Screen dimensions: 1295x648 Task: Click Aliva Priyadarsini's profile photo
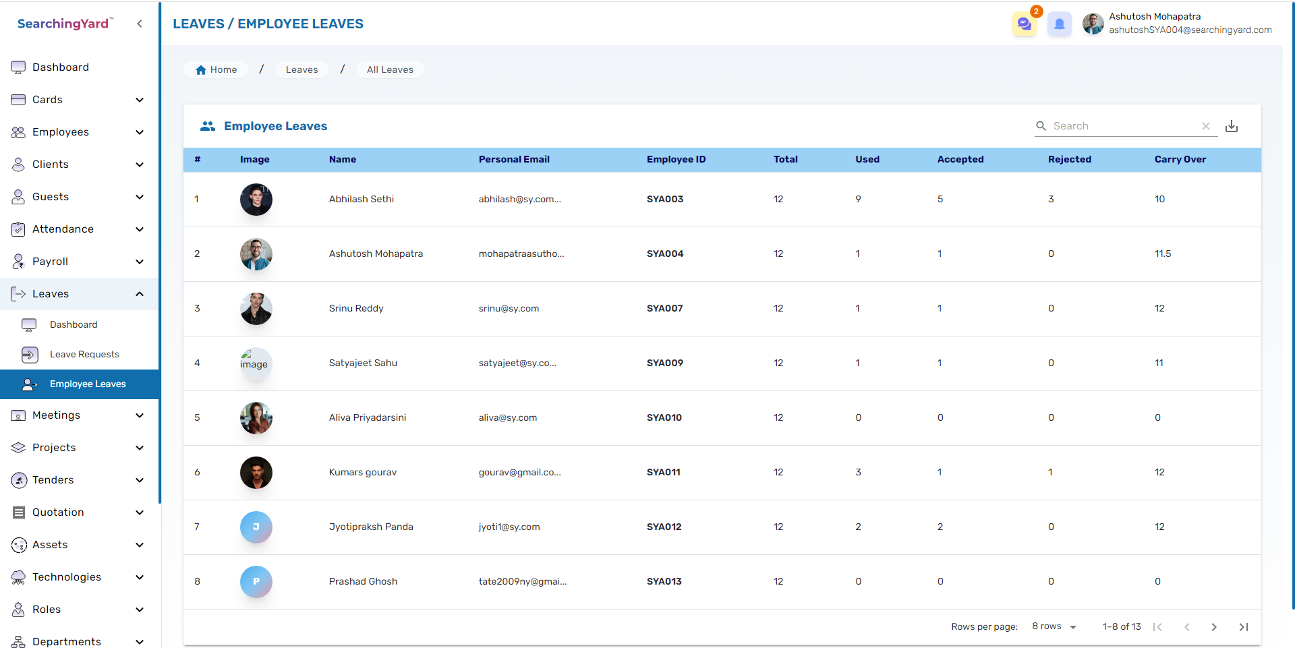(256, 418)
